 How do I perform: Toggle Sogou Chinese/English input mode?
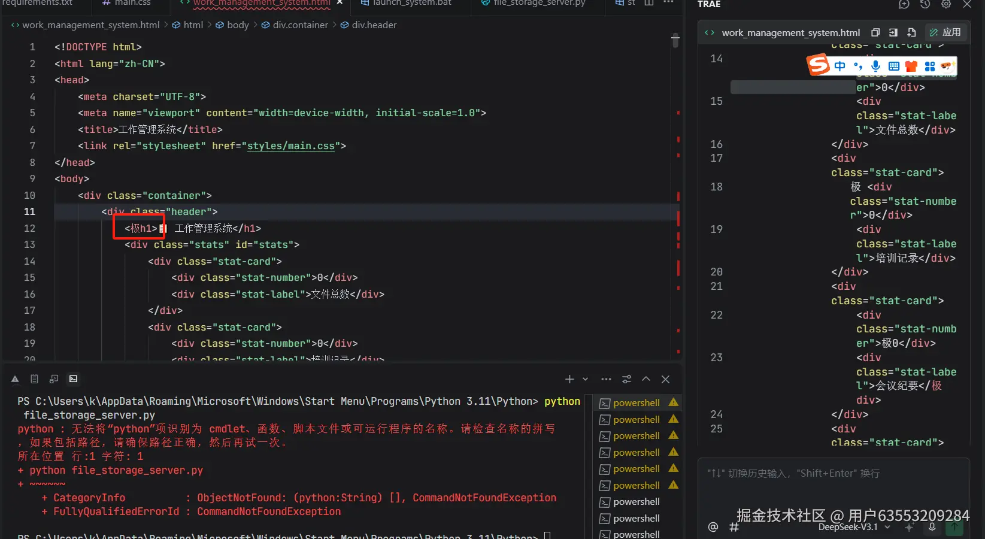pyautogui.click(x=840, y=66)
